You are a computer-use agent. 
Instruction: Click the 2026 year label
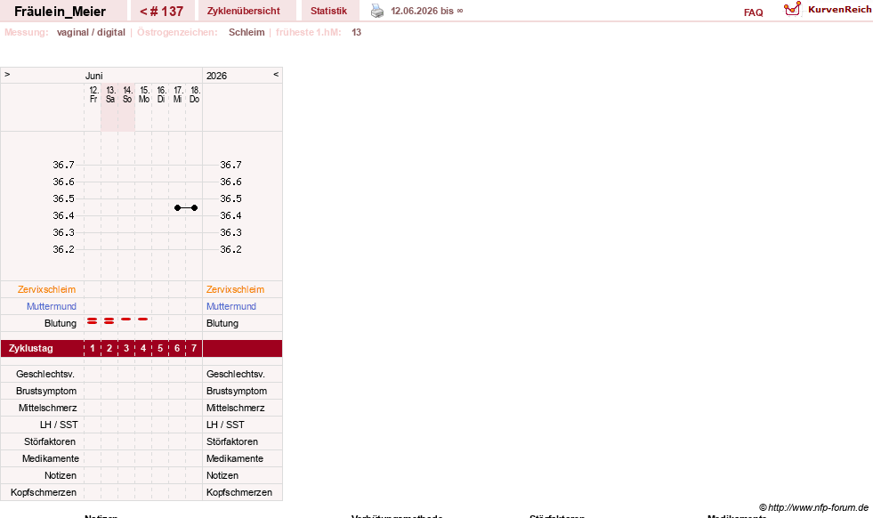[x=216, y=76]
